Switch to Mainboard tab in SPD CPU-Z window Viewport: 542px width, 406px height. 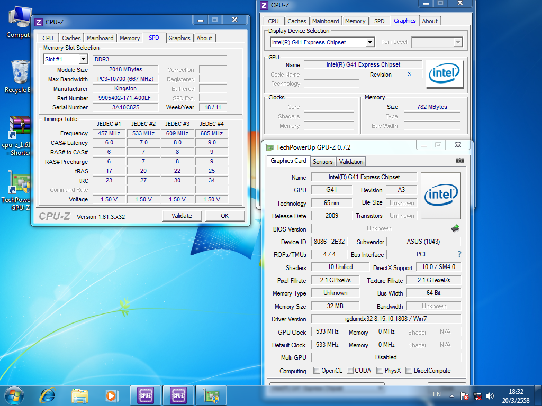tap(100, 38)
